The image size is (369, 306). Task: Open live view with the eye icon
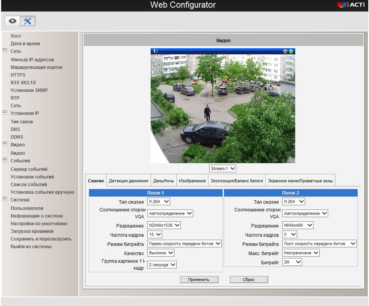click(x=13, y=21)
